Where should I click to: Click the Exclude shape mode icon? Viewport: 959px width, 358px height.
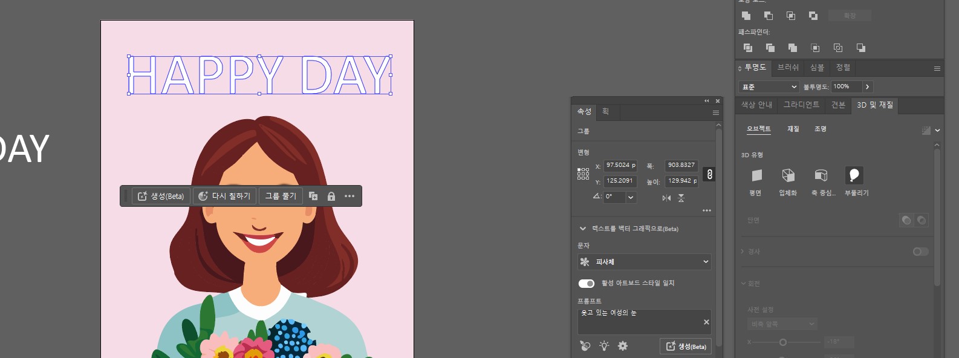click(x=813, y=16)
